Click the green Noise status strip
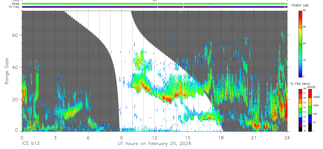Viewport: 323px width, 149px height. tap(155, 4)
